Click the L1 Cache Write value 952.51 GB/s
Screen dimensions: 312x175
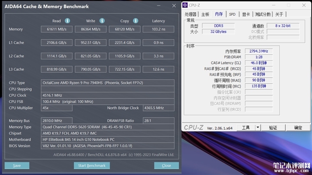click(90, 43)
